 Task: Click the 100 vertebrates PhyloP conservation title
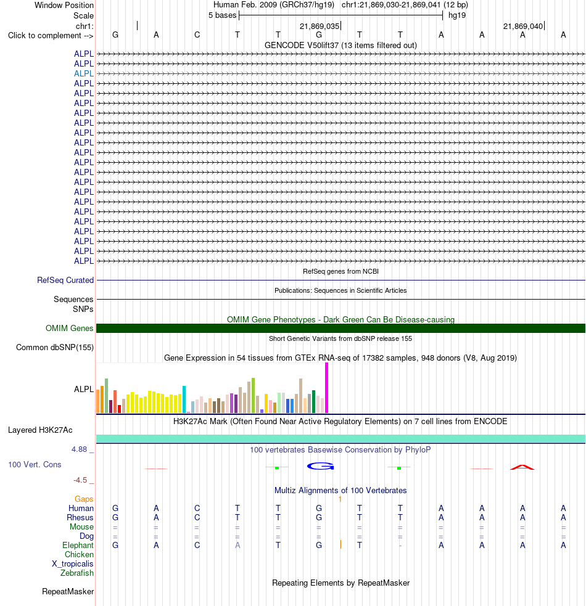pyautogui.click(x=340, y=450)
